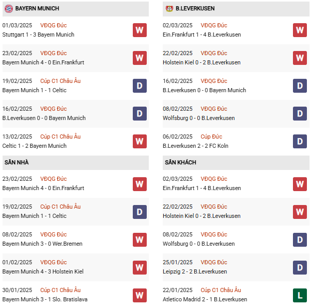Click the 01/03/2025 match date
The height and width of the screenshot is (307, 310).
coord(17,25)
